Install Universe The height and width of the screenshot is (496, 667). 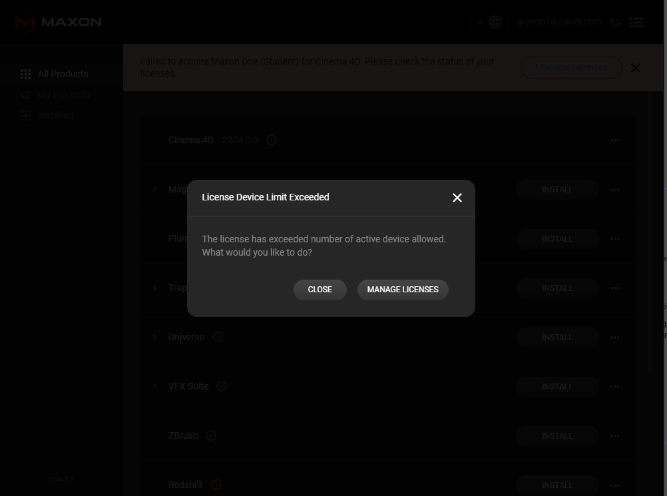pyautogui.click(x=557, y=338)
